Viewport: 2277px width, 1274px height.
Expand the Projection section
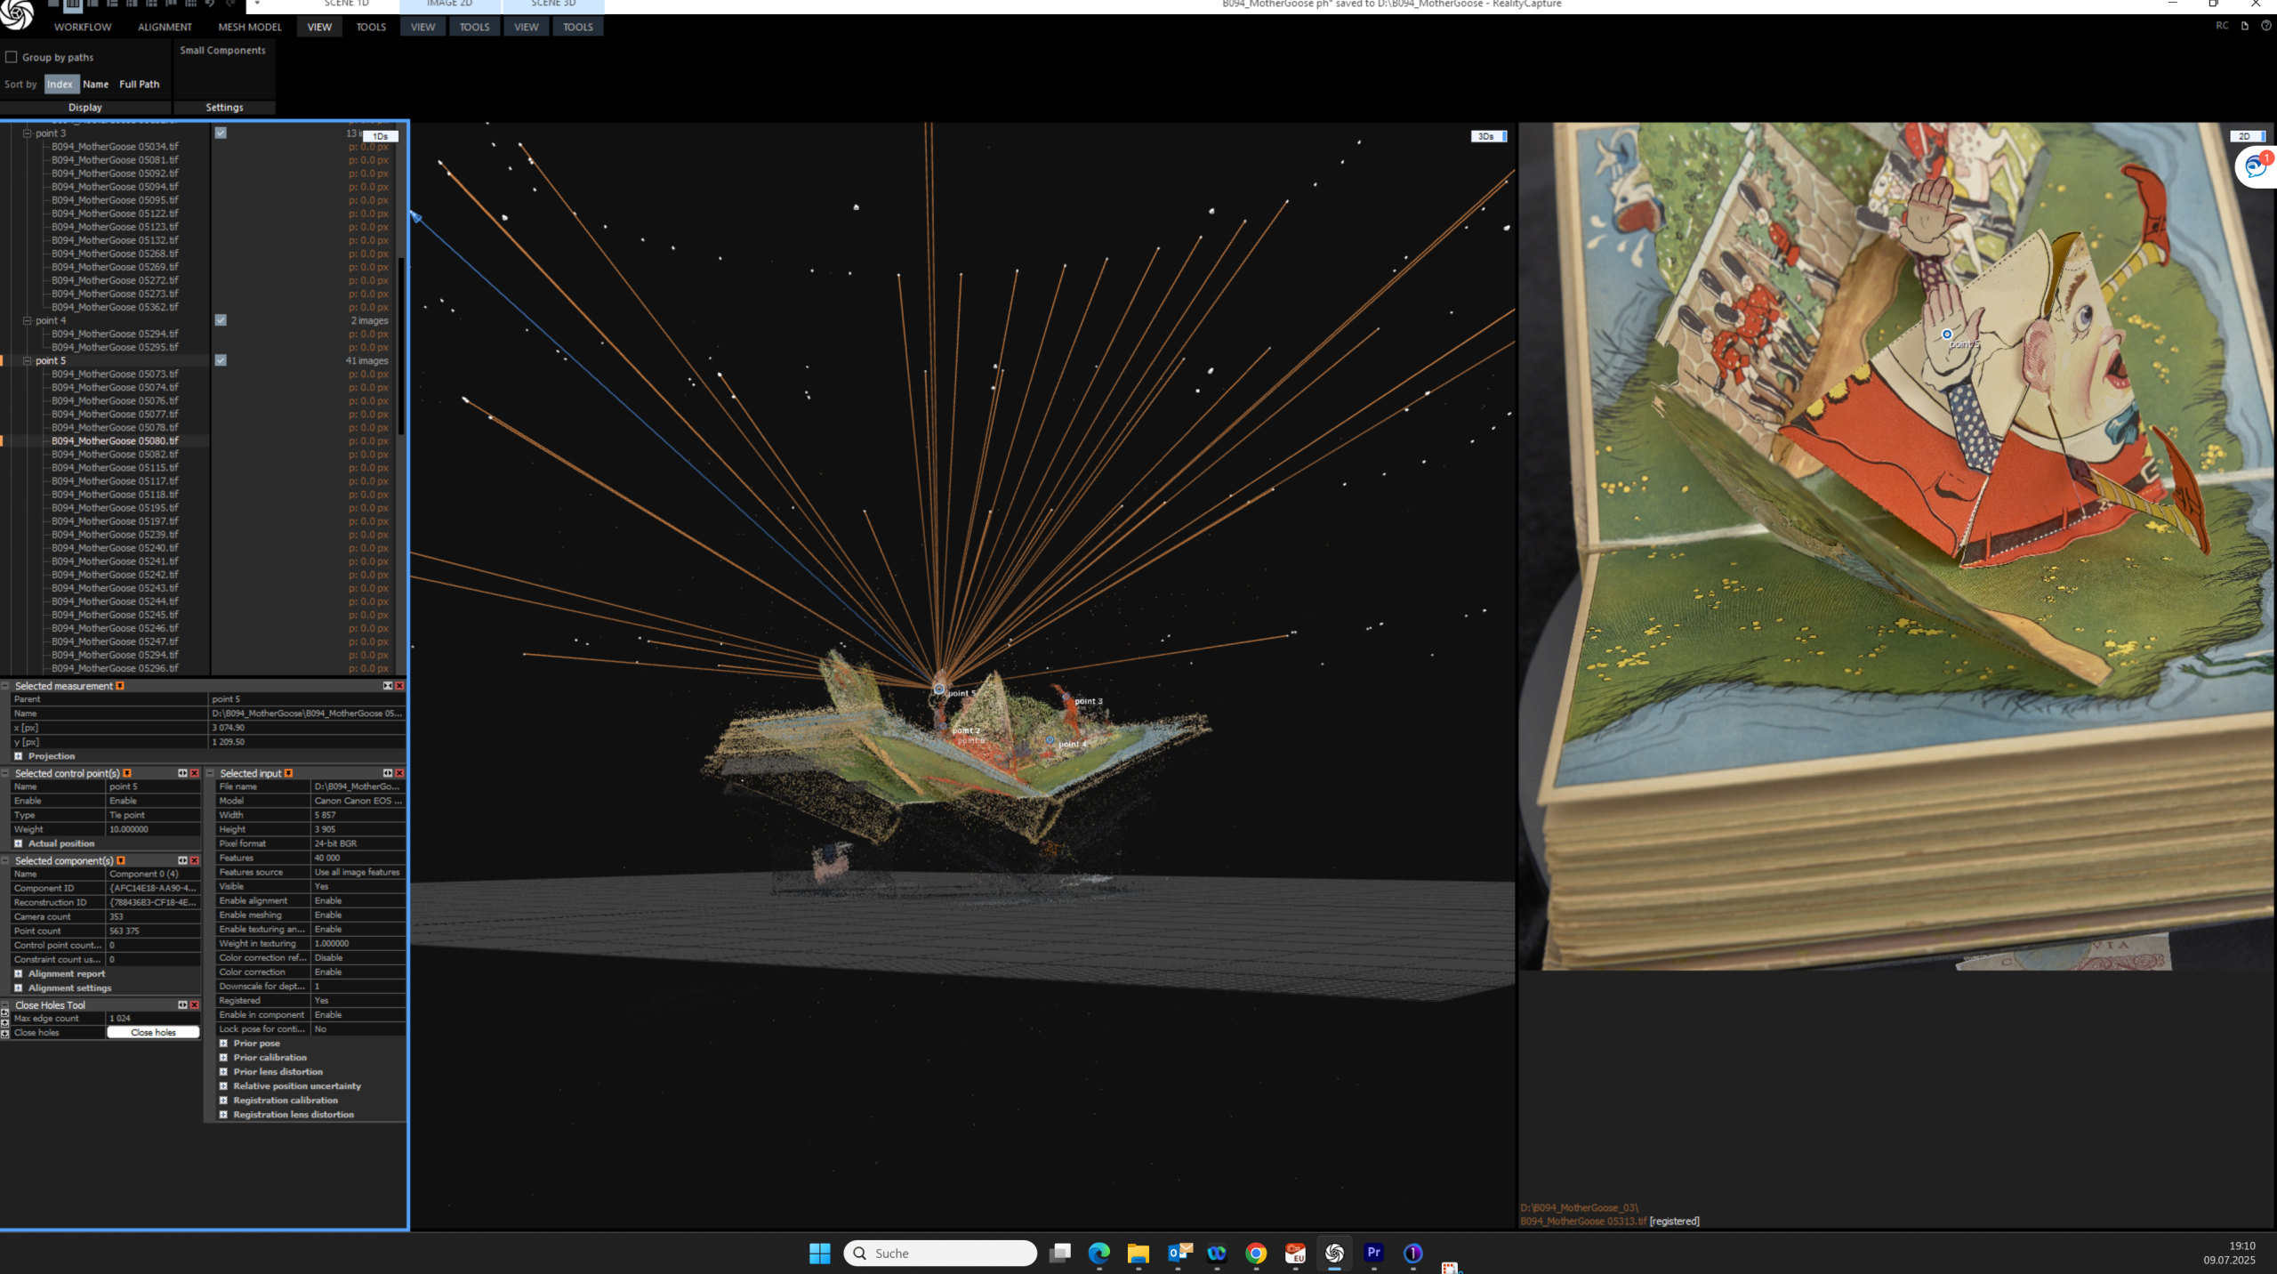tap(19, 756)
